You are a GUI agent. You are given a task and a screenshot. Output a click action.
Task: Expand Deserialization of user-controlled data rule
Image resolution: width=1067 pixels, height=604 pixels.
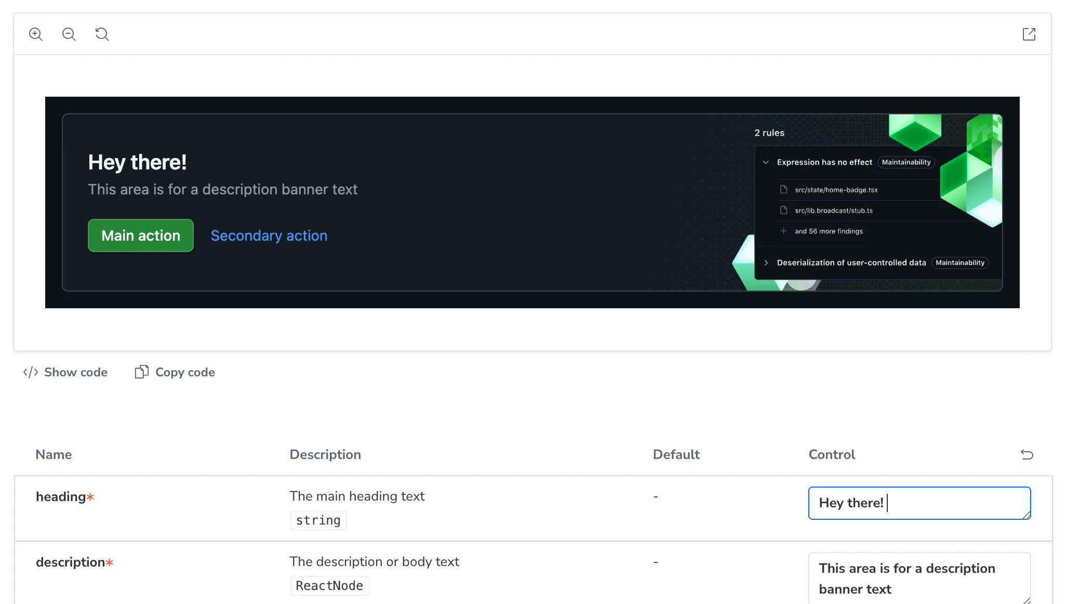coord(766,263)
